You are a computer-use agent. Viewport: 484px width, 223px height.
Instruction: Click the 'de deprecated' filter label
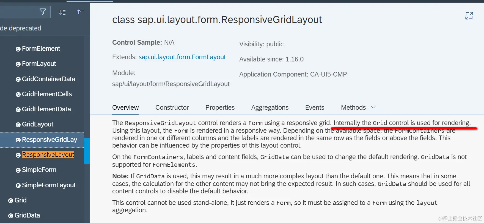(x=21, y=28)
